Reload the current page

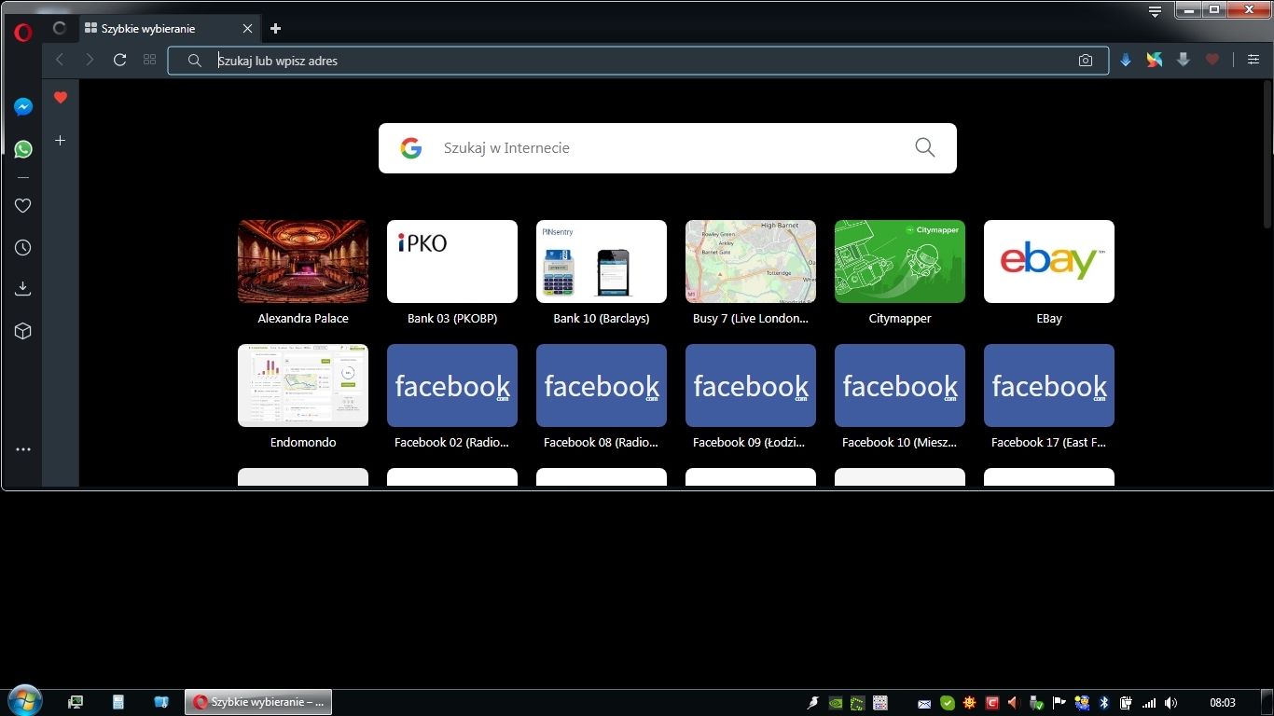tap(119, 60)
